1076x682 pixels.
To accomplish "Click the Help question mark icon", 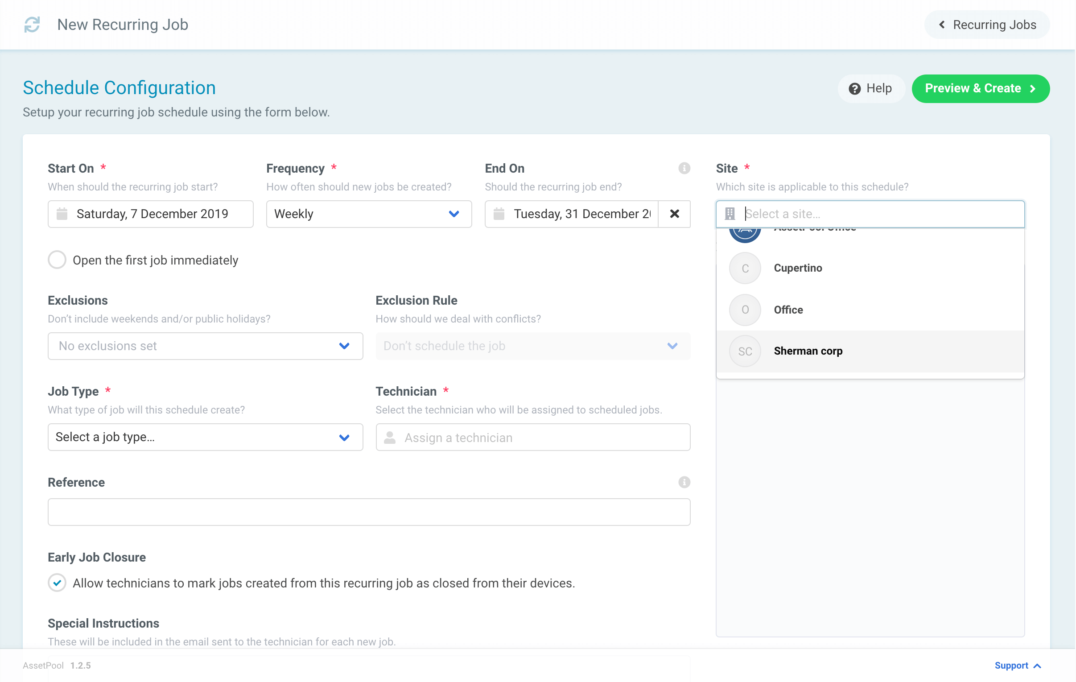I will 854,88.
